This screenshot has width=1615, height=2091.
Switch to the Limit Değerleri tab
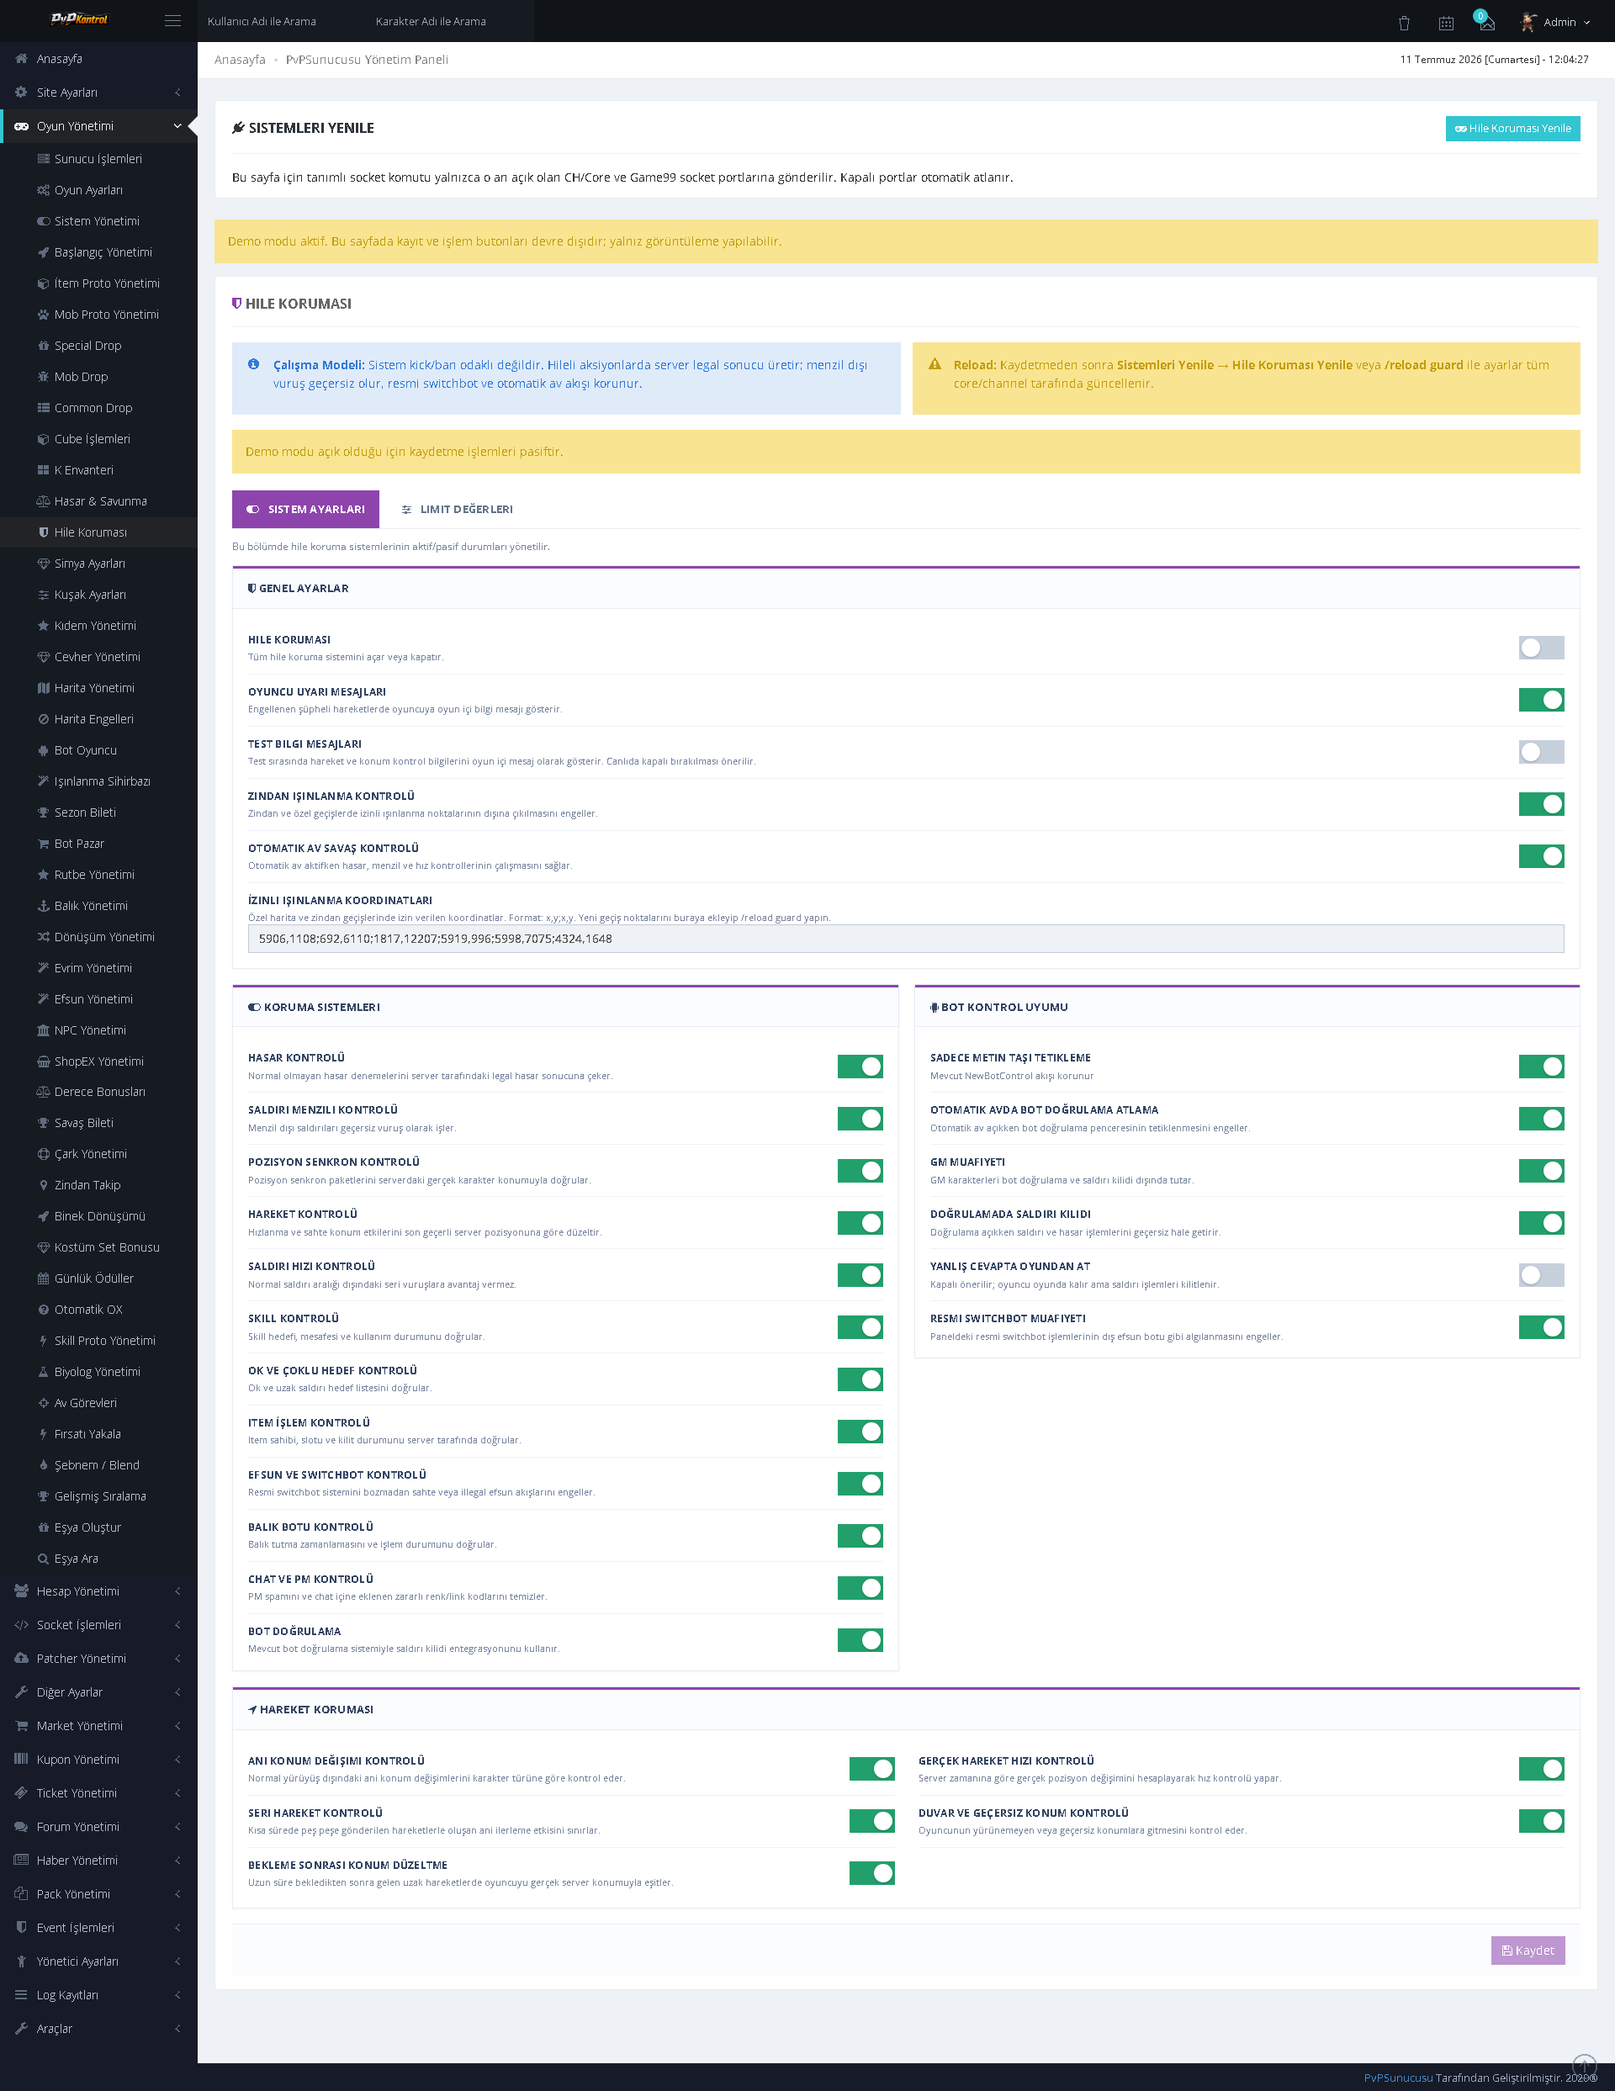pyautogui.click(x=457, y=510)
